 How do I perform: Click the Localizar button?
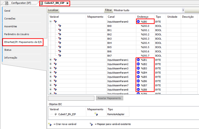[53, 10]
